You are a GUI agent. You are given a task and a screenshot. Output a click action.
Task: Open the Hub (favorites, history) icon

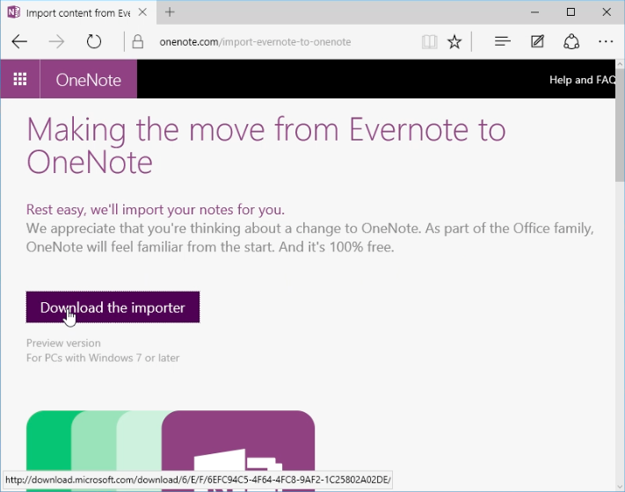pyautogui.click(x=502, y=41)
